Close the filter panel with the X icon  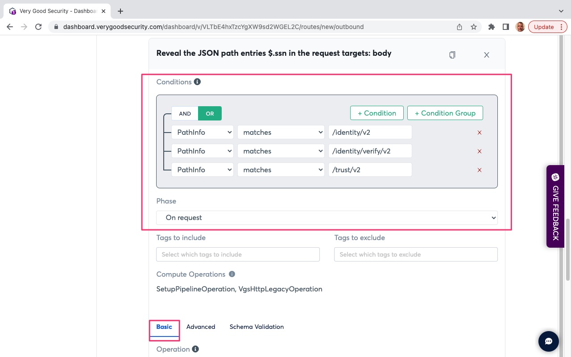487,55
